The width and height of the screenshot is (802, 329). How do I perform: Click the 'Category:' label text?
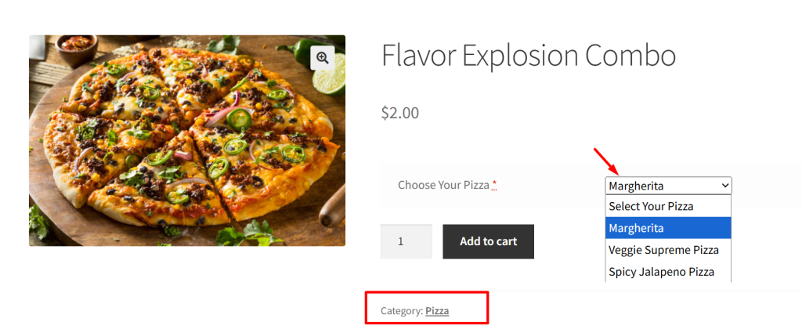[402, 311]
